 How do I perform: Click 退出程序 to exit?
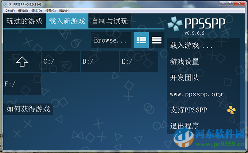204,126
